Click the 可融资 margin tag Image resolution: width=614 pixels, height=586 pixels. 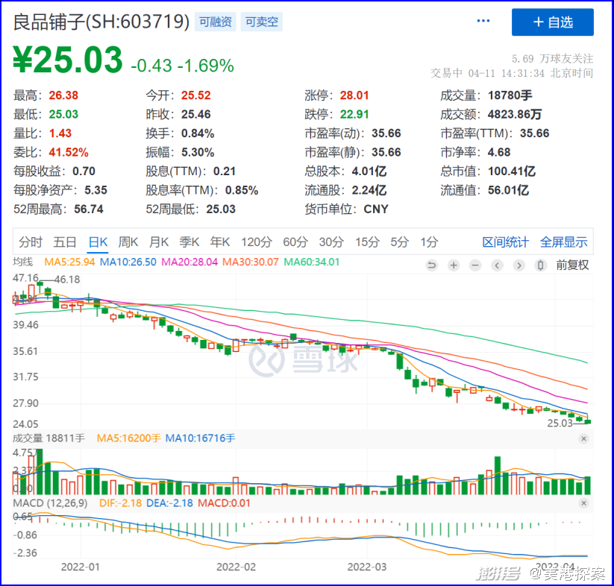[216, 22]
